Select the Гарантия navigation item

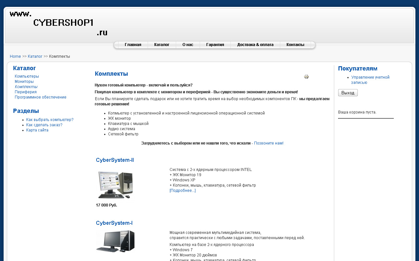pos(215,45)
